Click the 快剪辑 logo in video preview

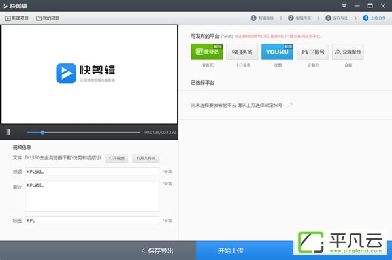(86, 73)
